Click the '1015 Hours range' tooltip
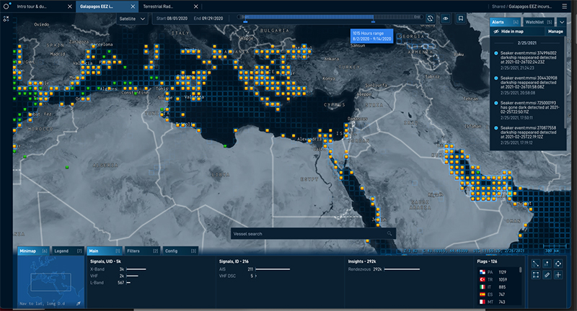 (371, 36)
